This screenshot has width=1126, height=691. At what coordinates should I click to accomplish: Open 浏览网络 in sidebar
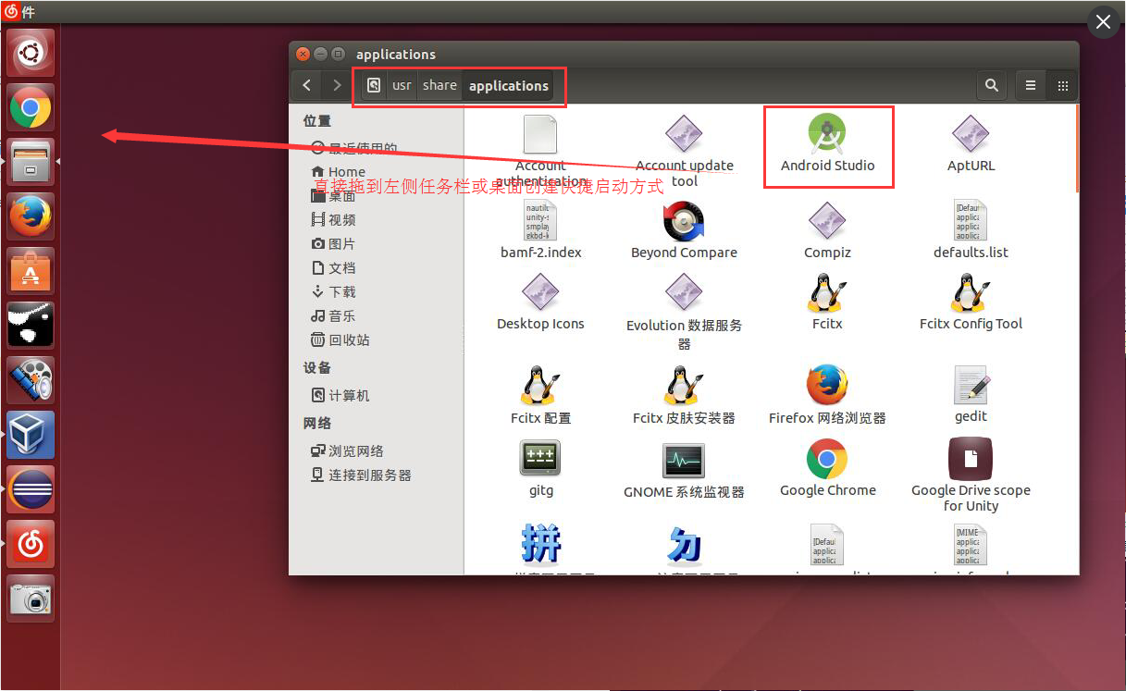click(347, 451)
